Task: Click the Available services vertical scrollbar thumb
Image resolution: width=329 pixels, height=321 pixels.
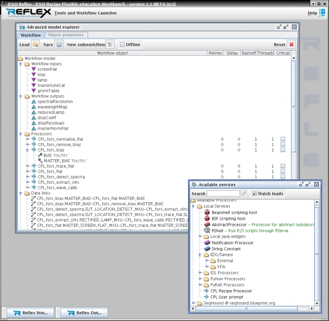Action: point(317,254)
